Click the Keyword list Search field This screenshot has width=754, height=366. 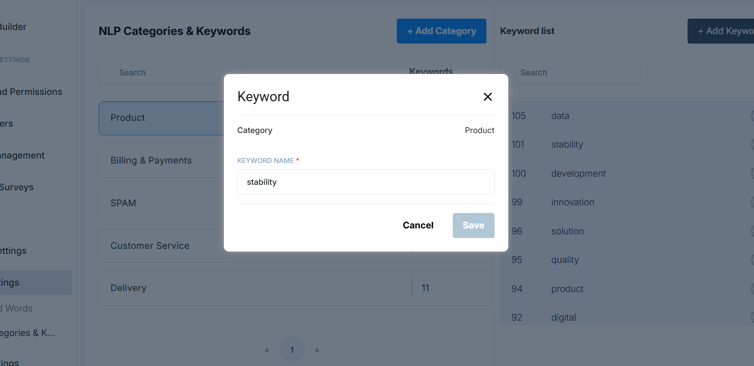tap(573, 73)
